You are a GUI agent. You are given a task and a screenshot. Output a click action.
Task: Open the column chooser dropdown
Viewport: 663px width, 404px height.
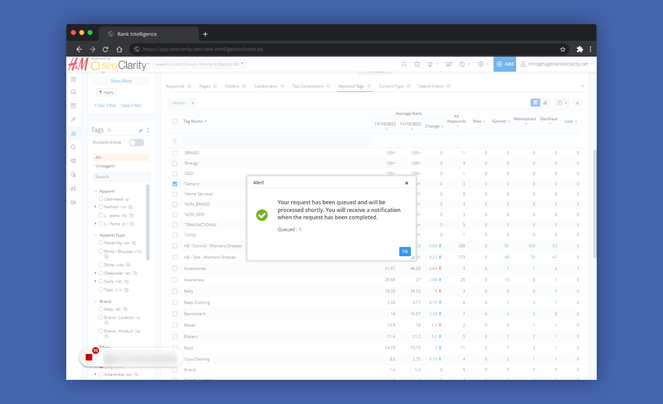[561, 103]
